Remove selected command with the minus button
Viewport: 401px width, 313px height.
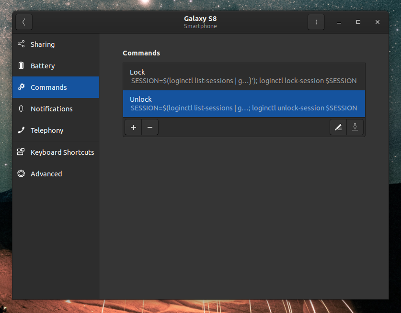click(149, 127)
